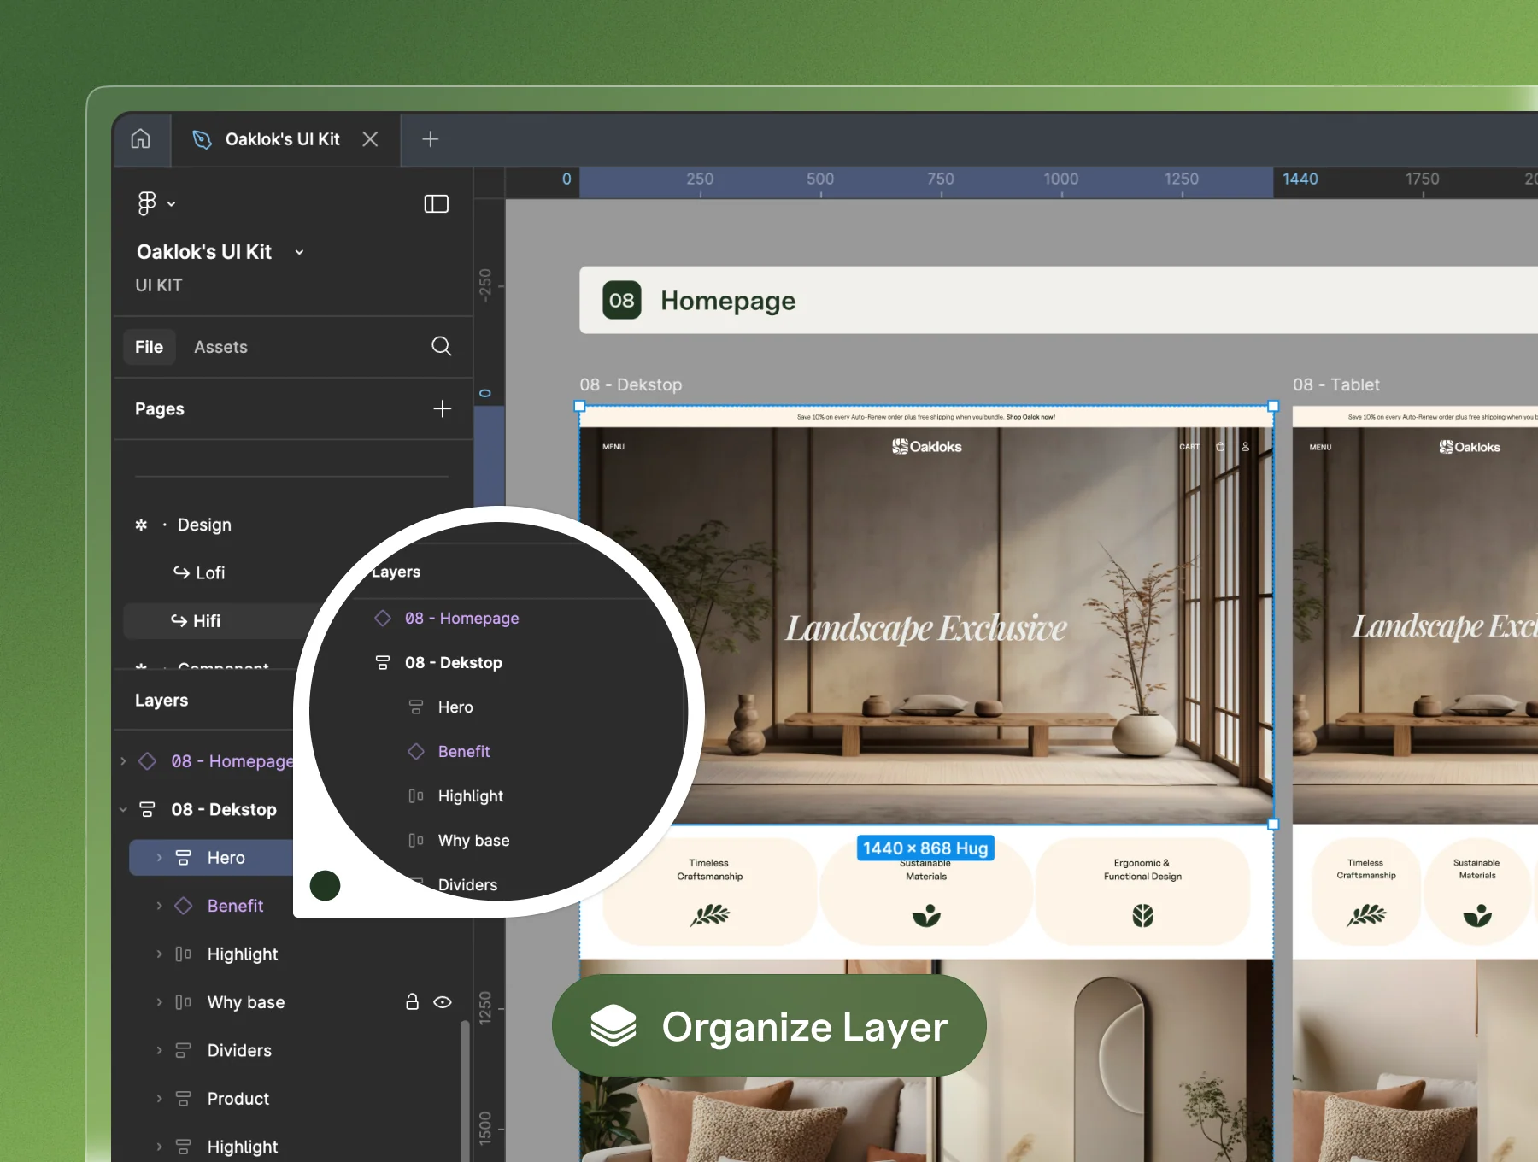Click the Hero auto-layout icon in sidebar

point(183,857)
